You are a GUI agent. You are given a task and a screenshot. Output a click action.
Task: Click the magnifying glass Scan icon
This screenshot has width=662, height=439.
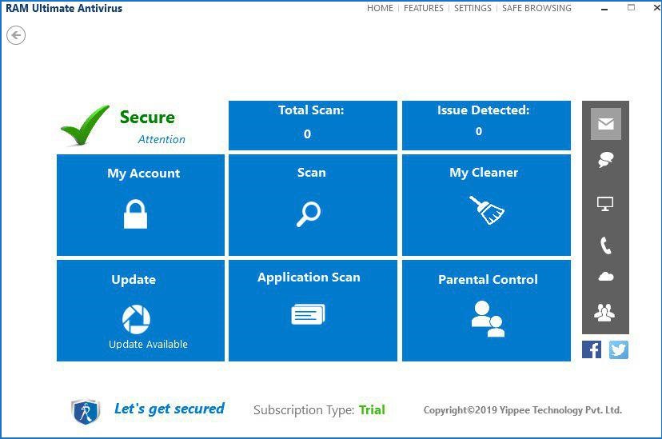click(x=309, y=214)
